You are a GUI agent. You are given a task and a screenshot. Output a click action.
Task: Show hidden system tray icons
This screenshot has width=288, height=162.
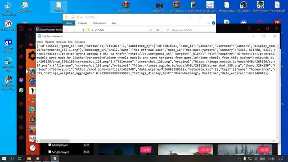tap(239, 158)
